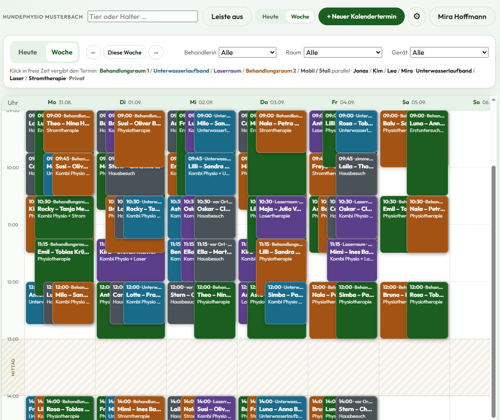Screen dimensions: 500x420
Task: Filter by 'Unterwasserlaufband' room legend link
Action: (x=181, y=71)
